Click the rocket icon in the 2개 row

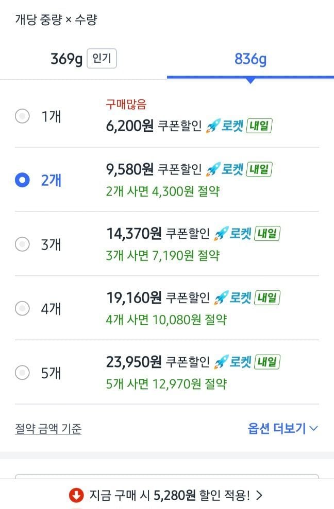point(213,169)
